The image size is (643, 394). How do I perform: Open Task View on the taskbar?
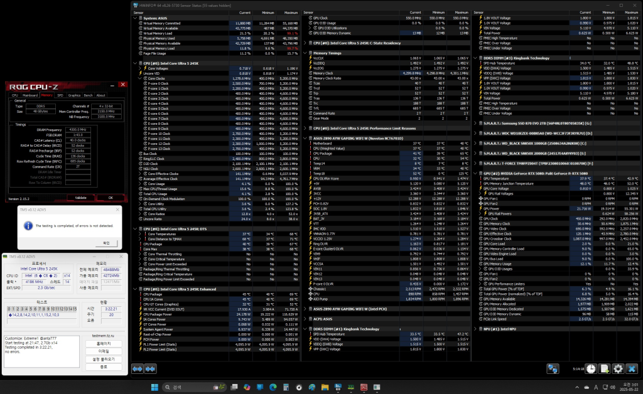[234, 387]
